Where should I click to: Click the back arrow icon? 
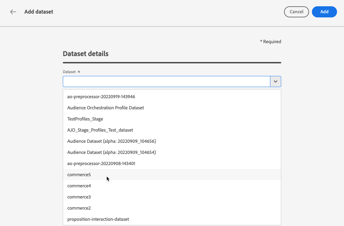click(13, 12)
